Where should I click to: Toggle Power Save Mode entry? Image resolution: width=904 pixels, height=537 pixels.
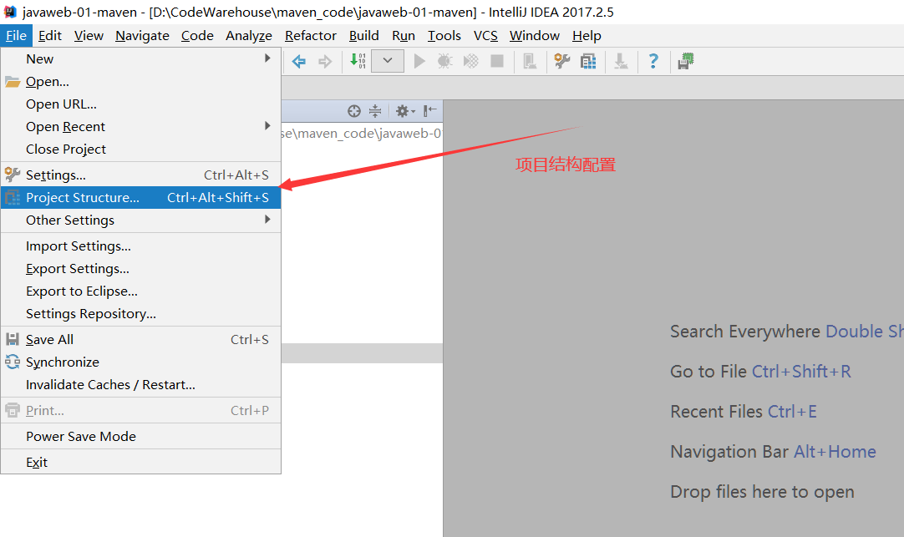pos(140,436)
